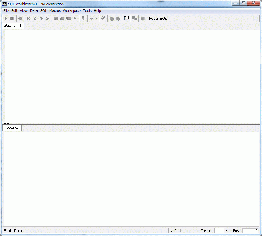Click the SQL Workbench/J title bar icon
The image size is (262, 236).
coord(4,4)
